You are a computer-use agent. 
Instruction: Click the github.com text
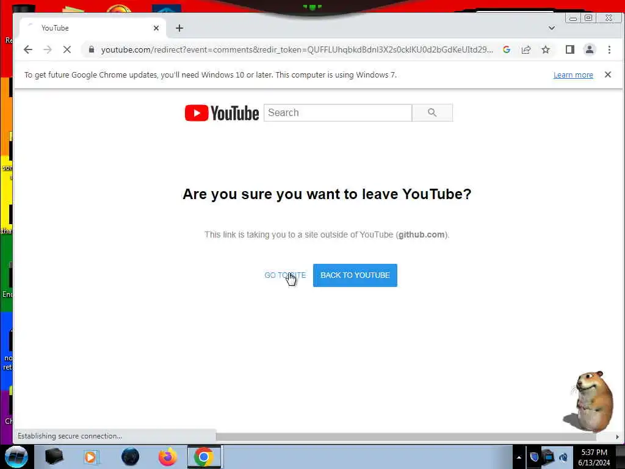(x=421, y=234)
